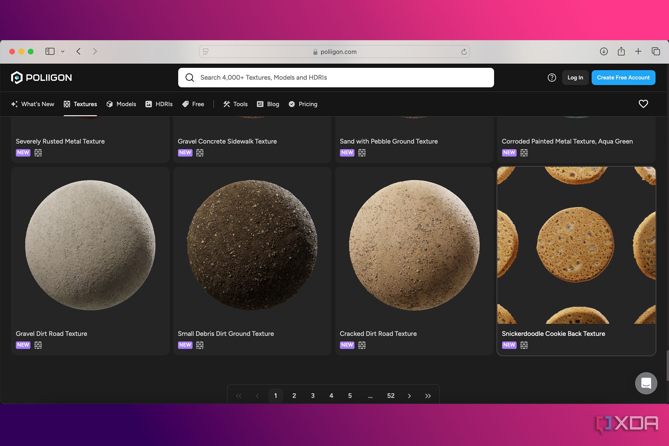Click the search magnifier icon
This screenshot has width=669, height=446.
[190, 77]
